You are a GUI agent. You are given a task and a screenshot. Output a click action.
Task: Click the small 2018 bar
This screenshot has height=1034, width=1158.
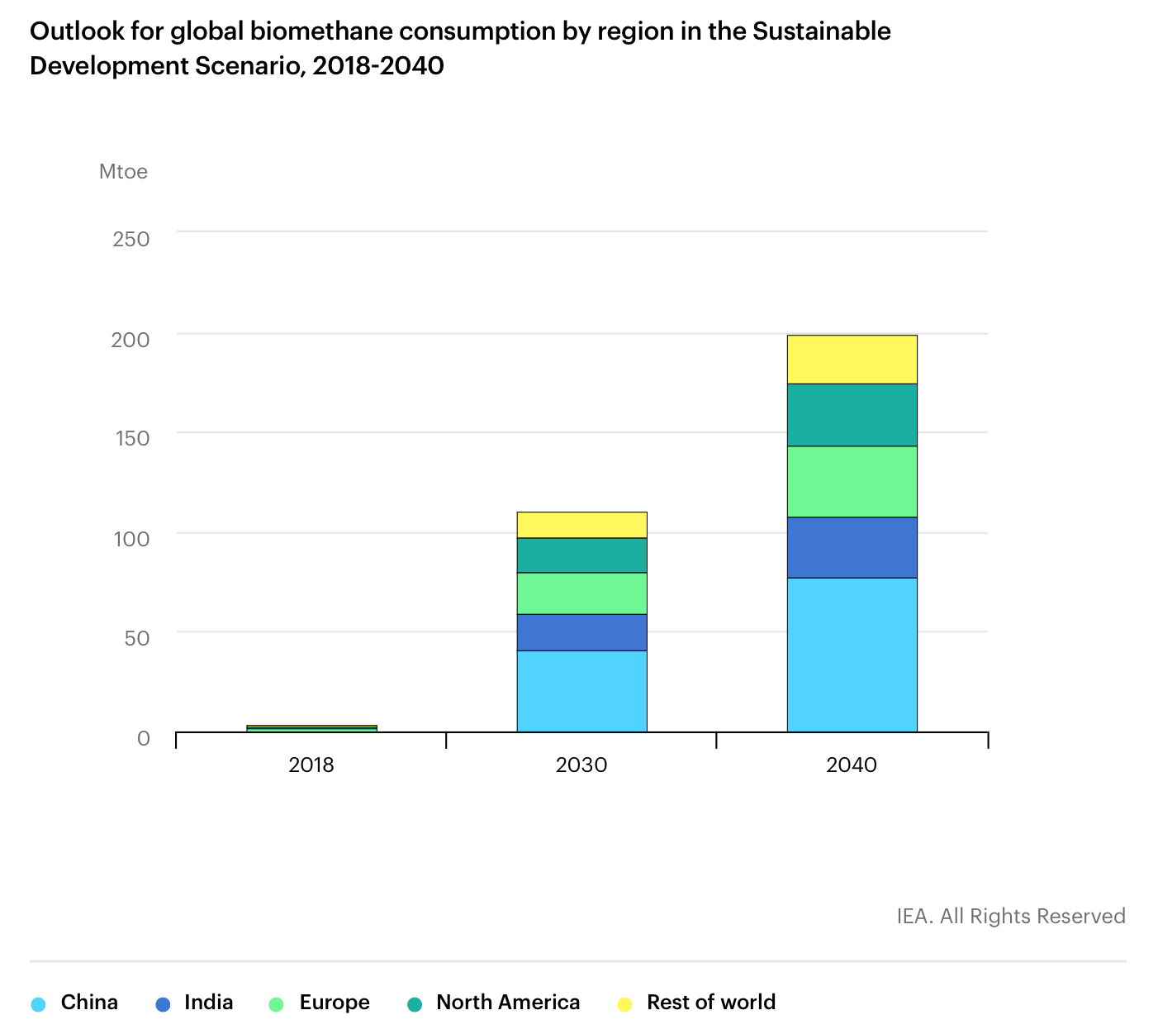(x=311, y=728)
